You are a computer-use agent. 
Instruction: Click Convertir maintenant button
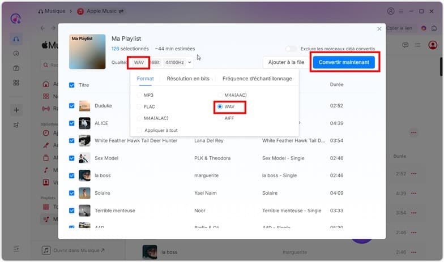tap(344, 62)
